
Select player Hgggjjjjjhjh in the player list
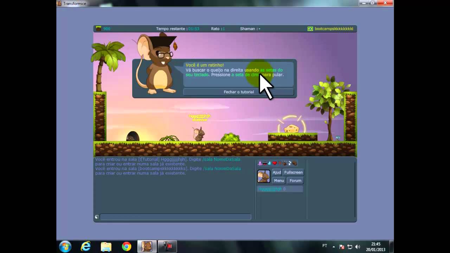(x=280, y=189)
